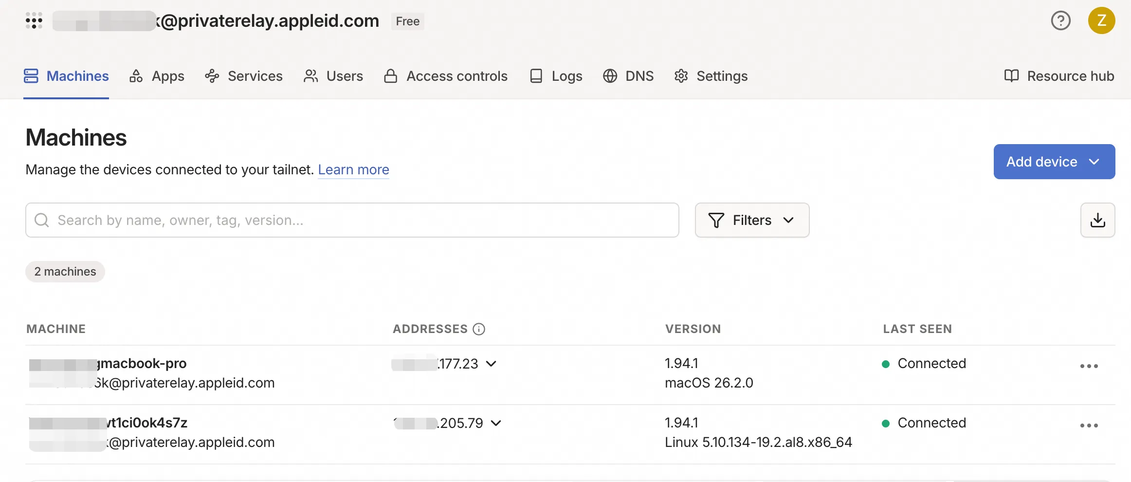The image size is (1131, 482).
Task: Navigate to the Settings tab
Action: (711, 76)
